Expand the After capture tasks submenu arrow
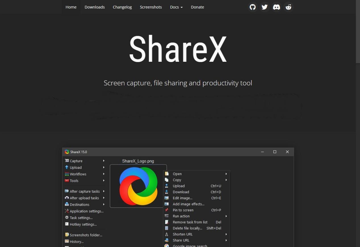Image resolution: width=360 pixels, height=247 pixels. tap(104, 191)
